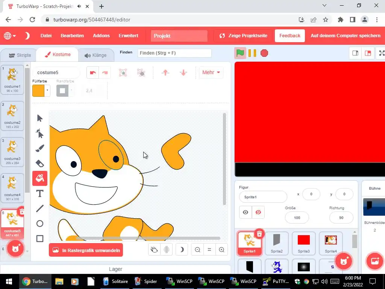Click the onion skin hand button
385x289 pixels.
pos(154,250)
